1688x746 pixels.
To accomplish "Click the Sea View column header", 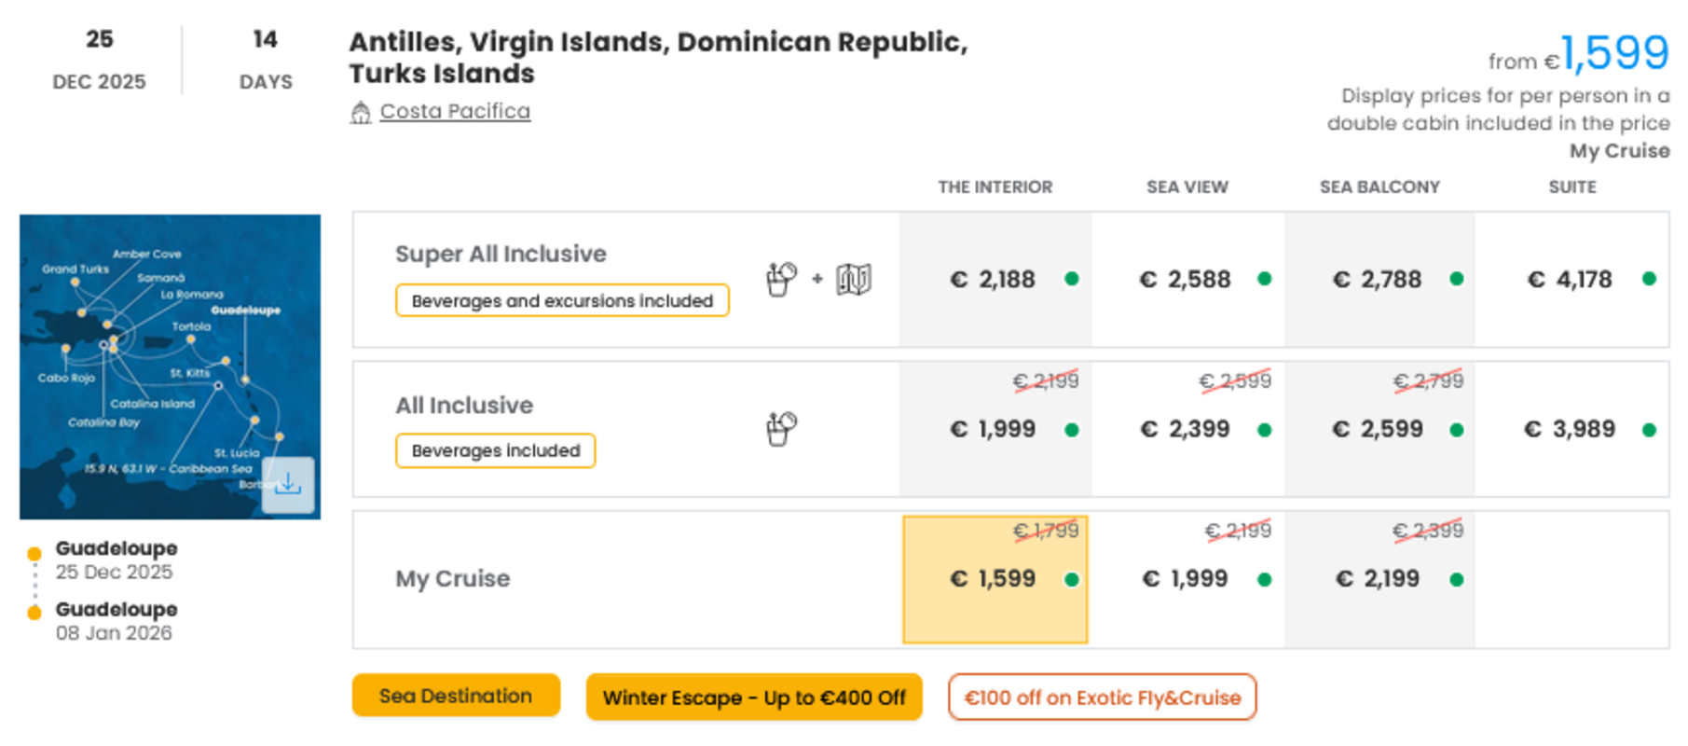I will click(1187, 187).
